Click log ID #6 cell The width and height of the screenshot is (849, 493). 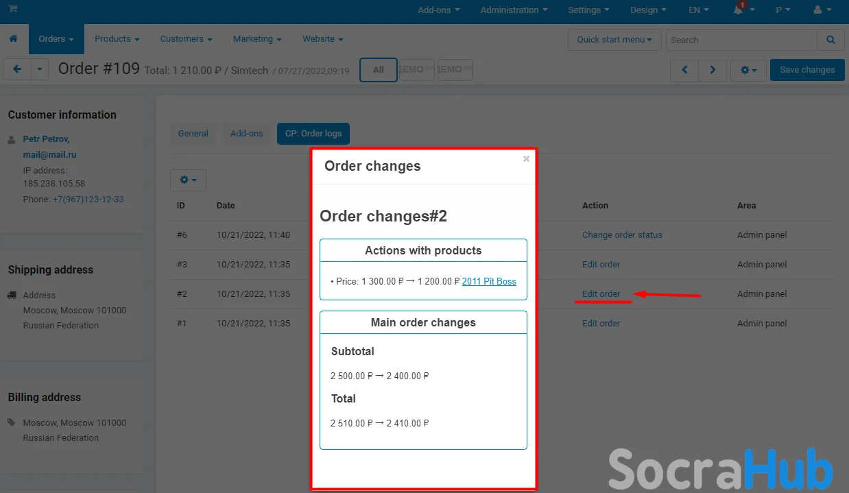point(182,235)
